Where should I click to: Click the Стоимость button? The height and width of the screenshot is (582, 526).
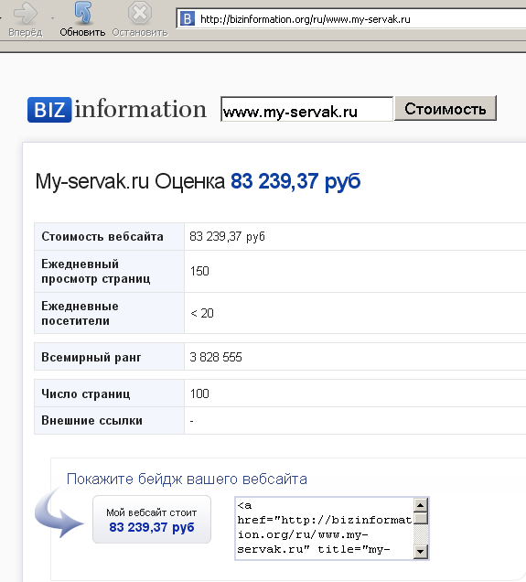tap(445, 108)
